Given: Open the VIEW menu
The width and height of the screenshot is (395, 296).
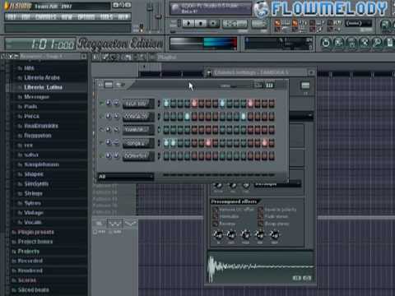Looking at the screenshot, I should click(x=67, y=17).
